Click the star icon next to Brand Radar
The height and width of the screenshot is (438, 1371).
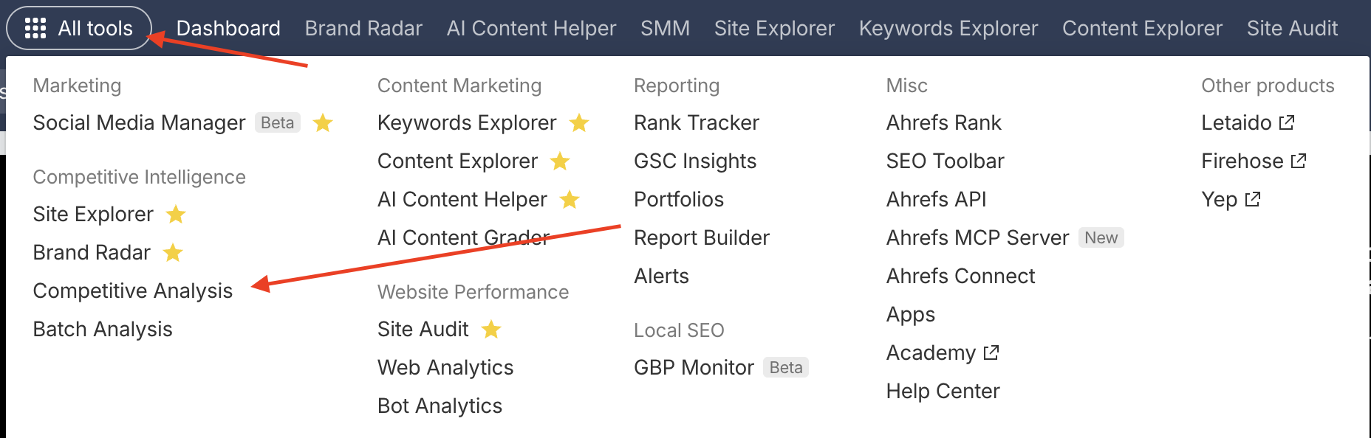coord(173,252)
